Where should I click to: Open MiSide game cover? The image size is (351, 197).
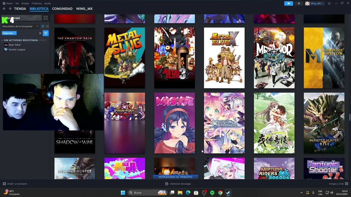pos(174,123)
